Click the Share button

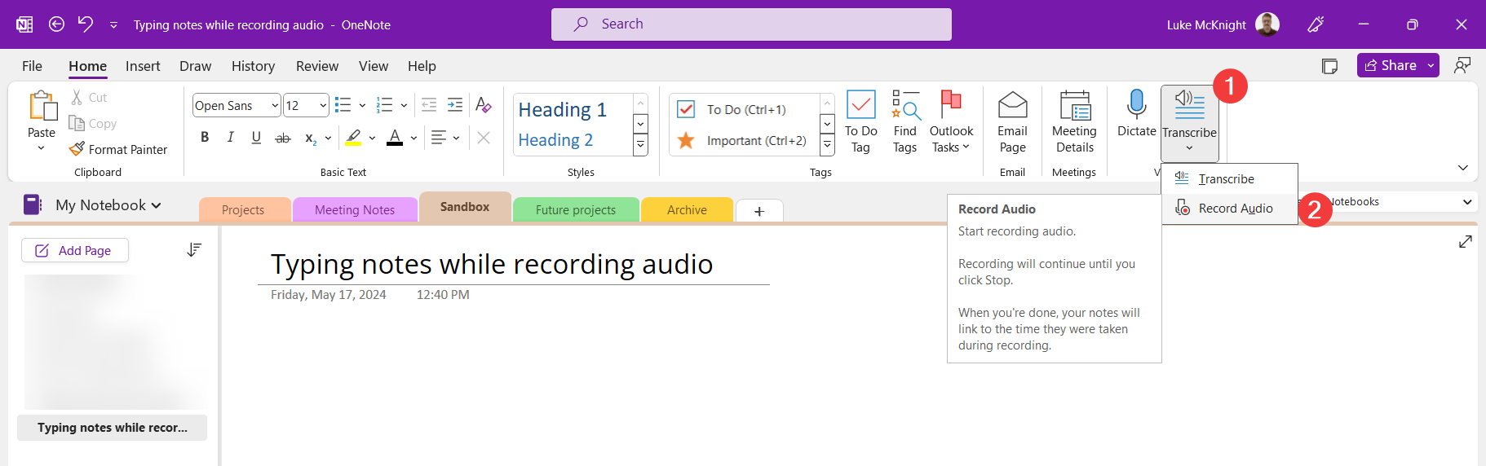click(x=1391, y=65)
